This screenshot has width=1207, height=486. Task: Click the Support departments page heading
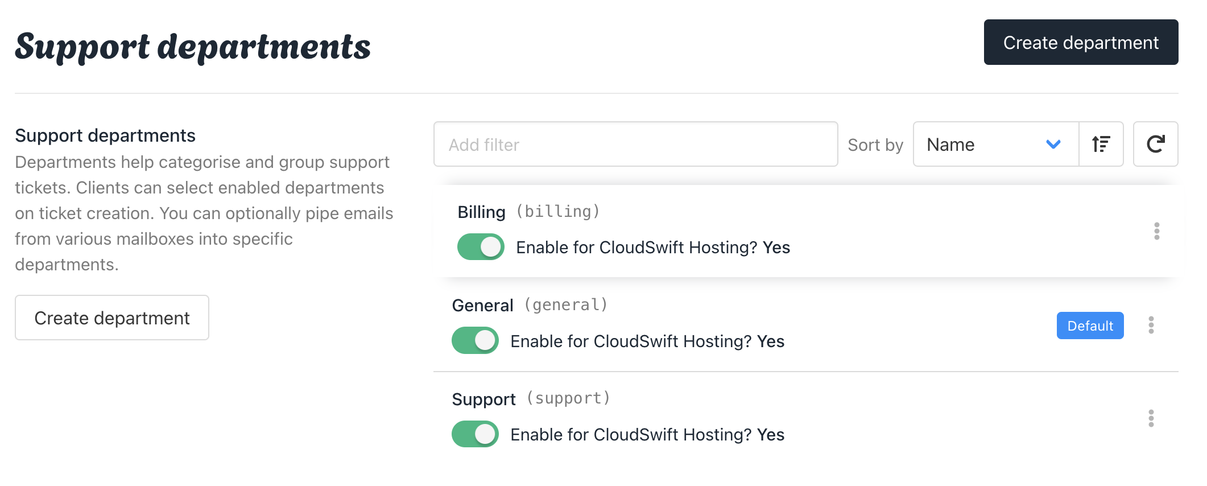click(x=193, y=47)
